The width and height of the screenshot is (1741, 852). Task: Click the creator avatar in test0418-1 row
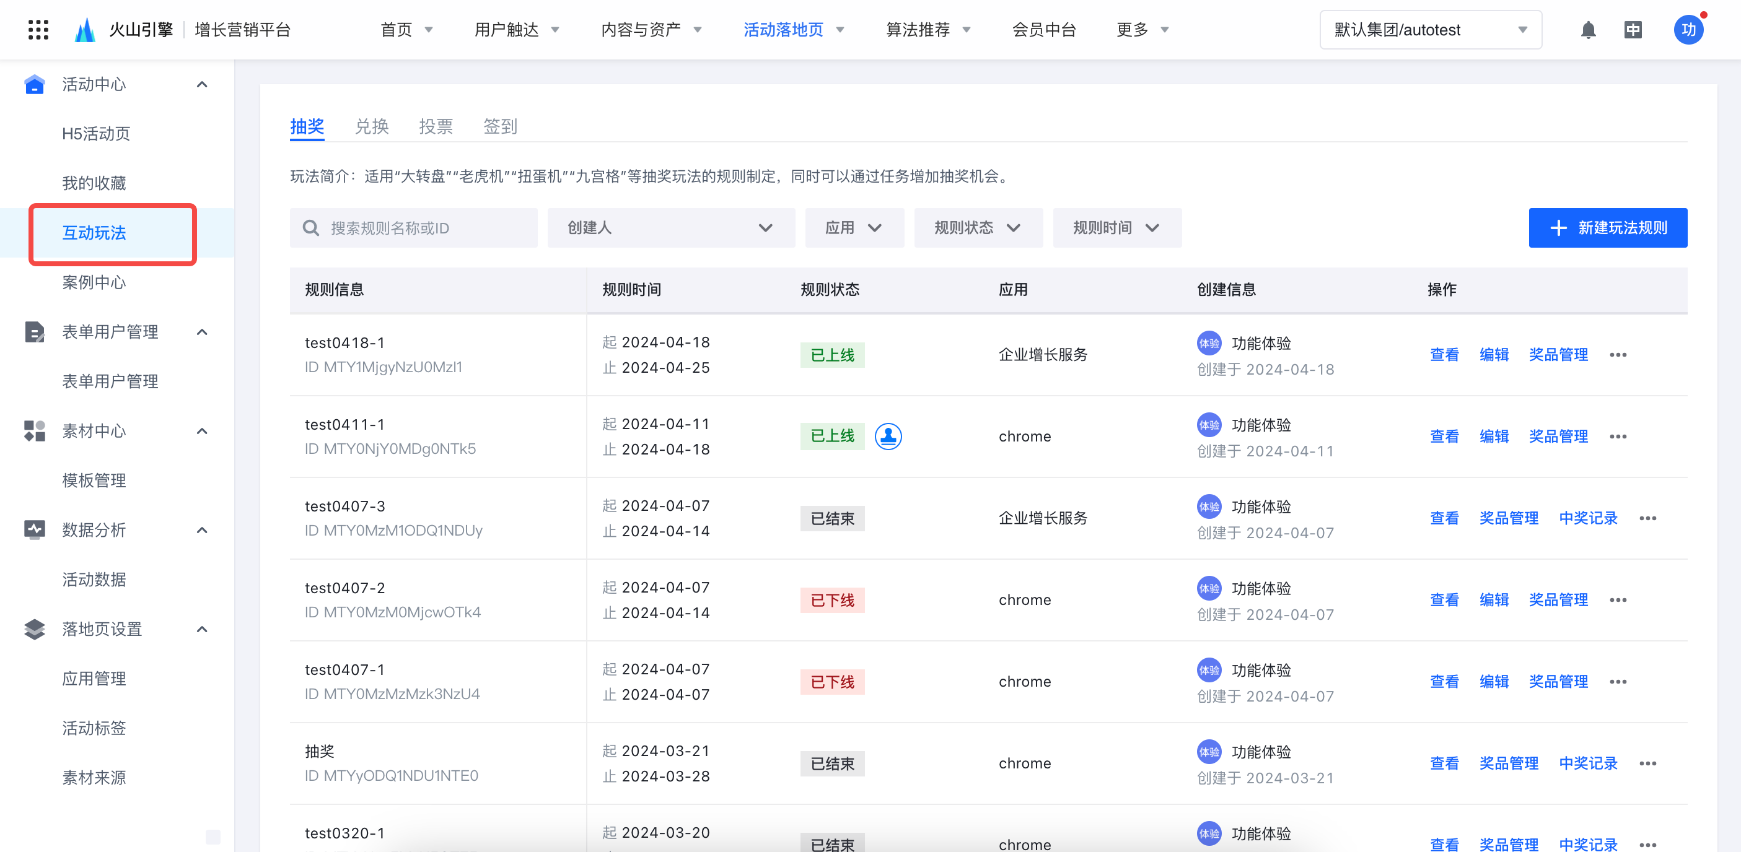[1209, 343]
